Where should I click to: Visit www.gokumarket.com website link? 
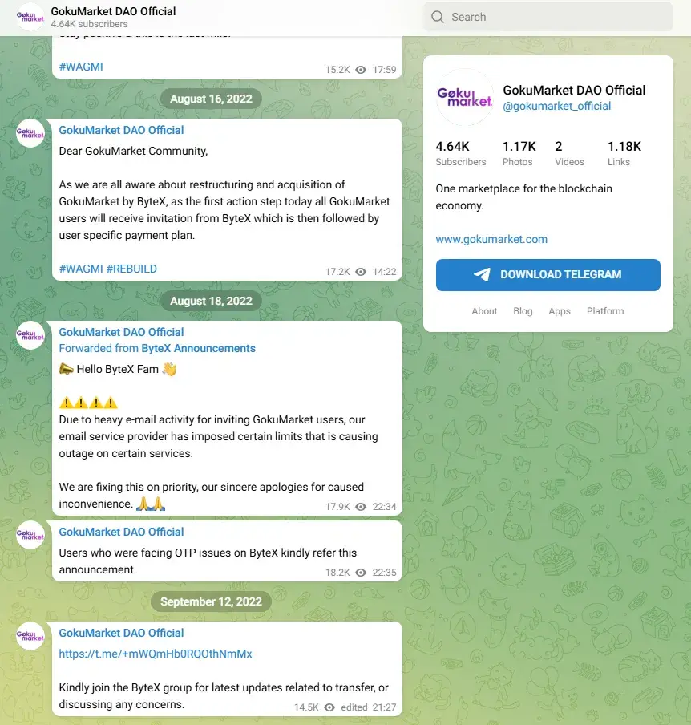491,239
